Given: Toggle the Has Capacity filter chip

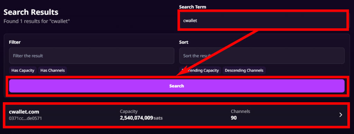Looking at the screenshot, I should click(x=23, y=70).
